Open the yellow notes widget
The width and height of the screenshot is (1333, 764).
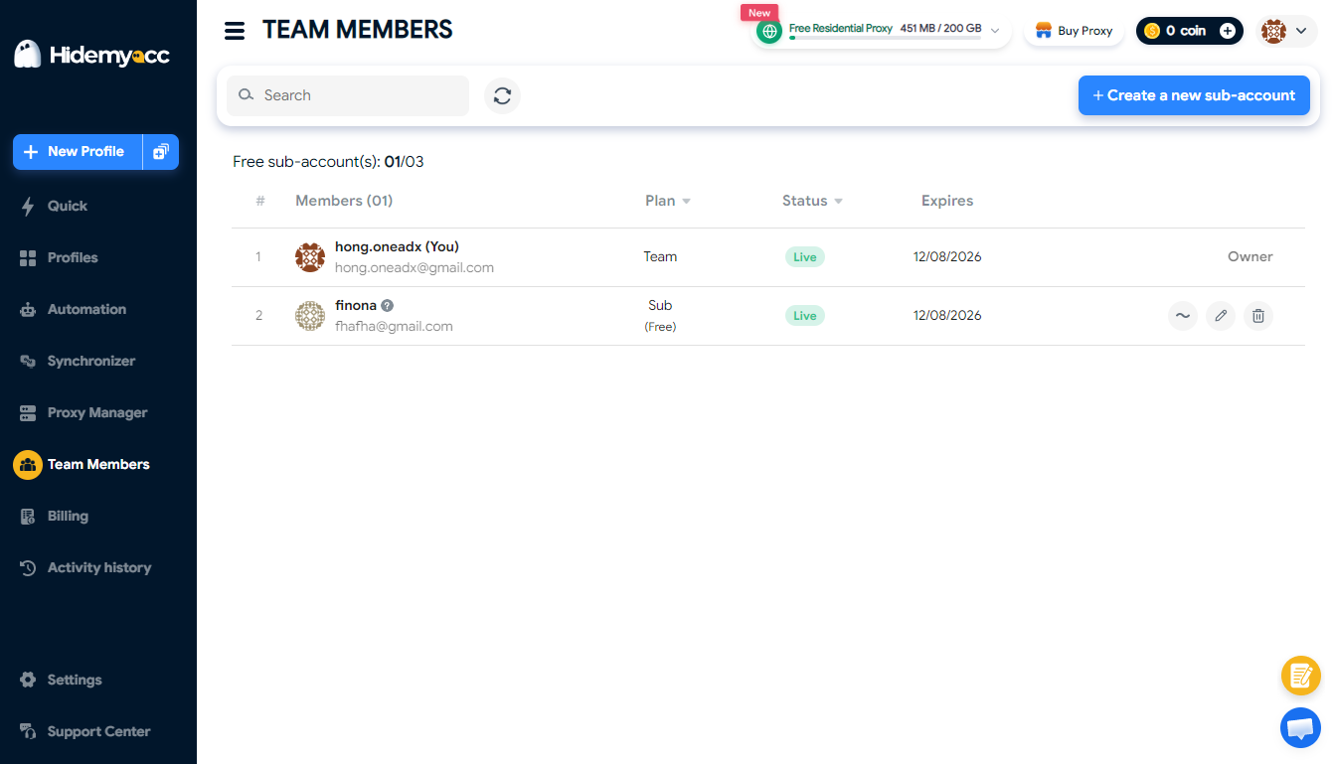tap(1300, 677)
